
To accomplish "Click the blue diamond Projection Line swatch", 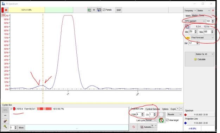I will coord(186,123).
